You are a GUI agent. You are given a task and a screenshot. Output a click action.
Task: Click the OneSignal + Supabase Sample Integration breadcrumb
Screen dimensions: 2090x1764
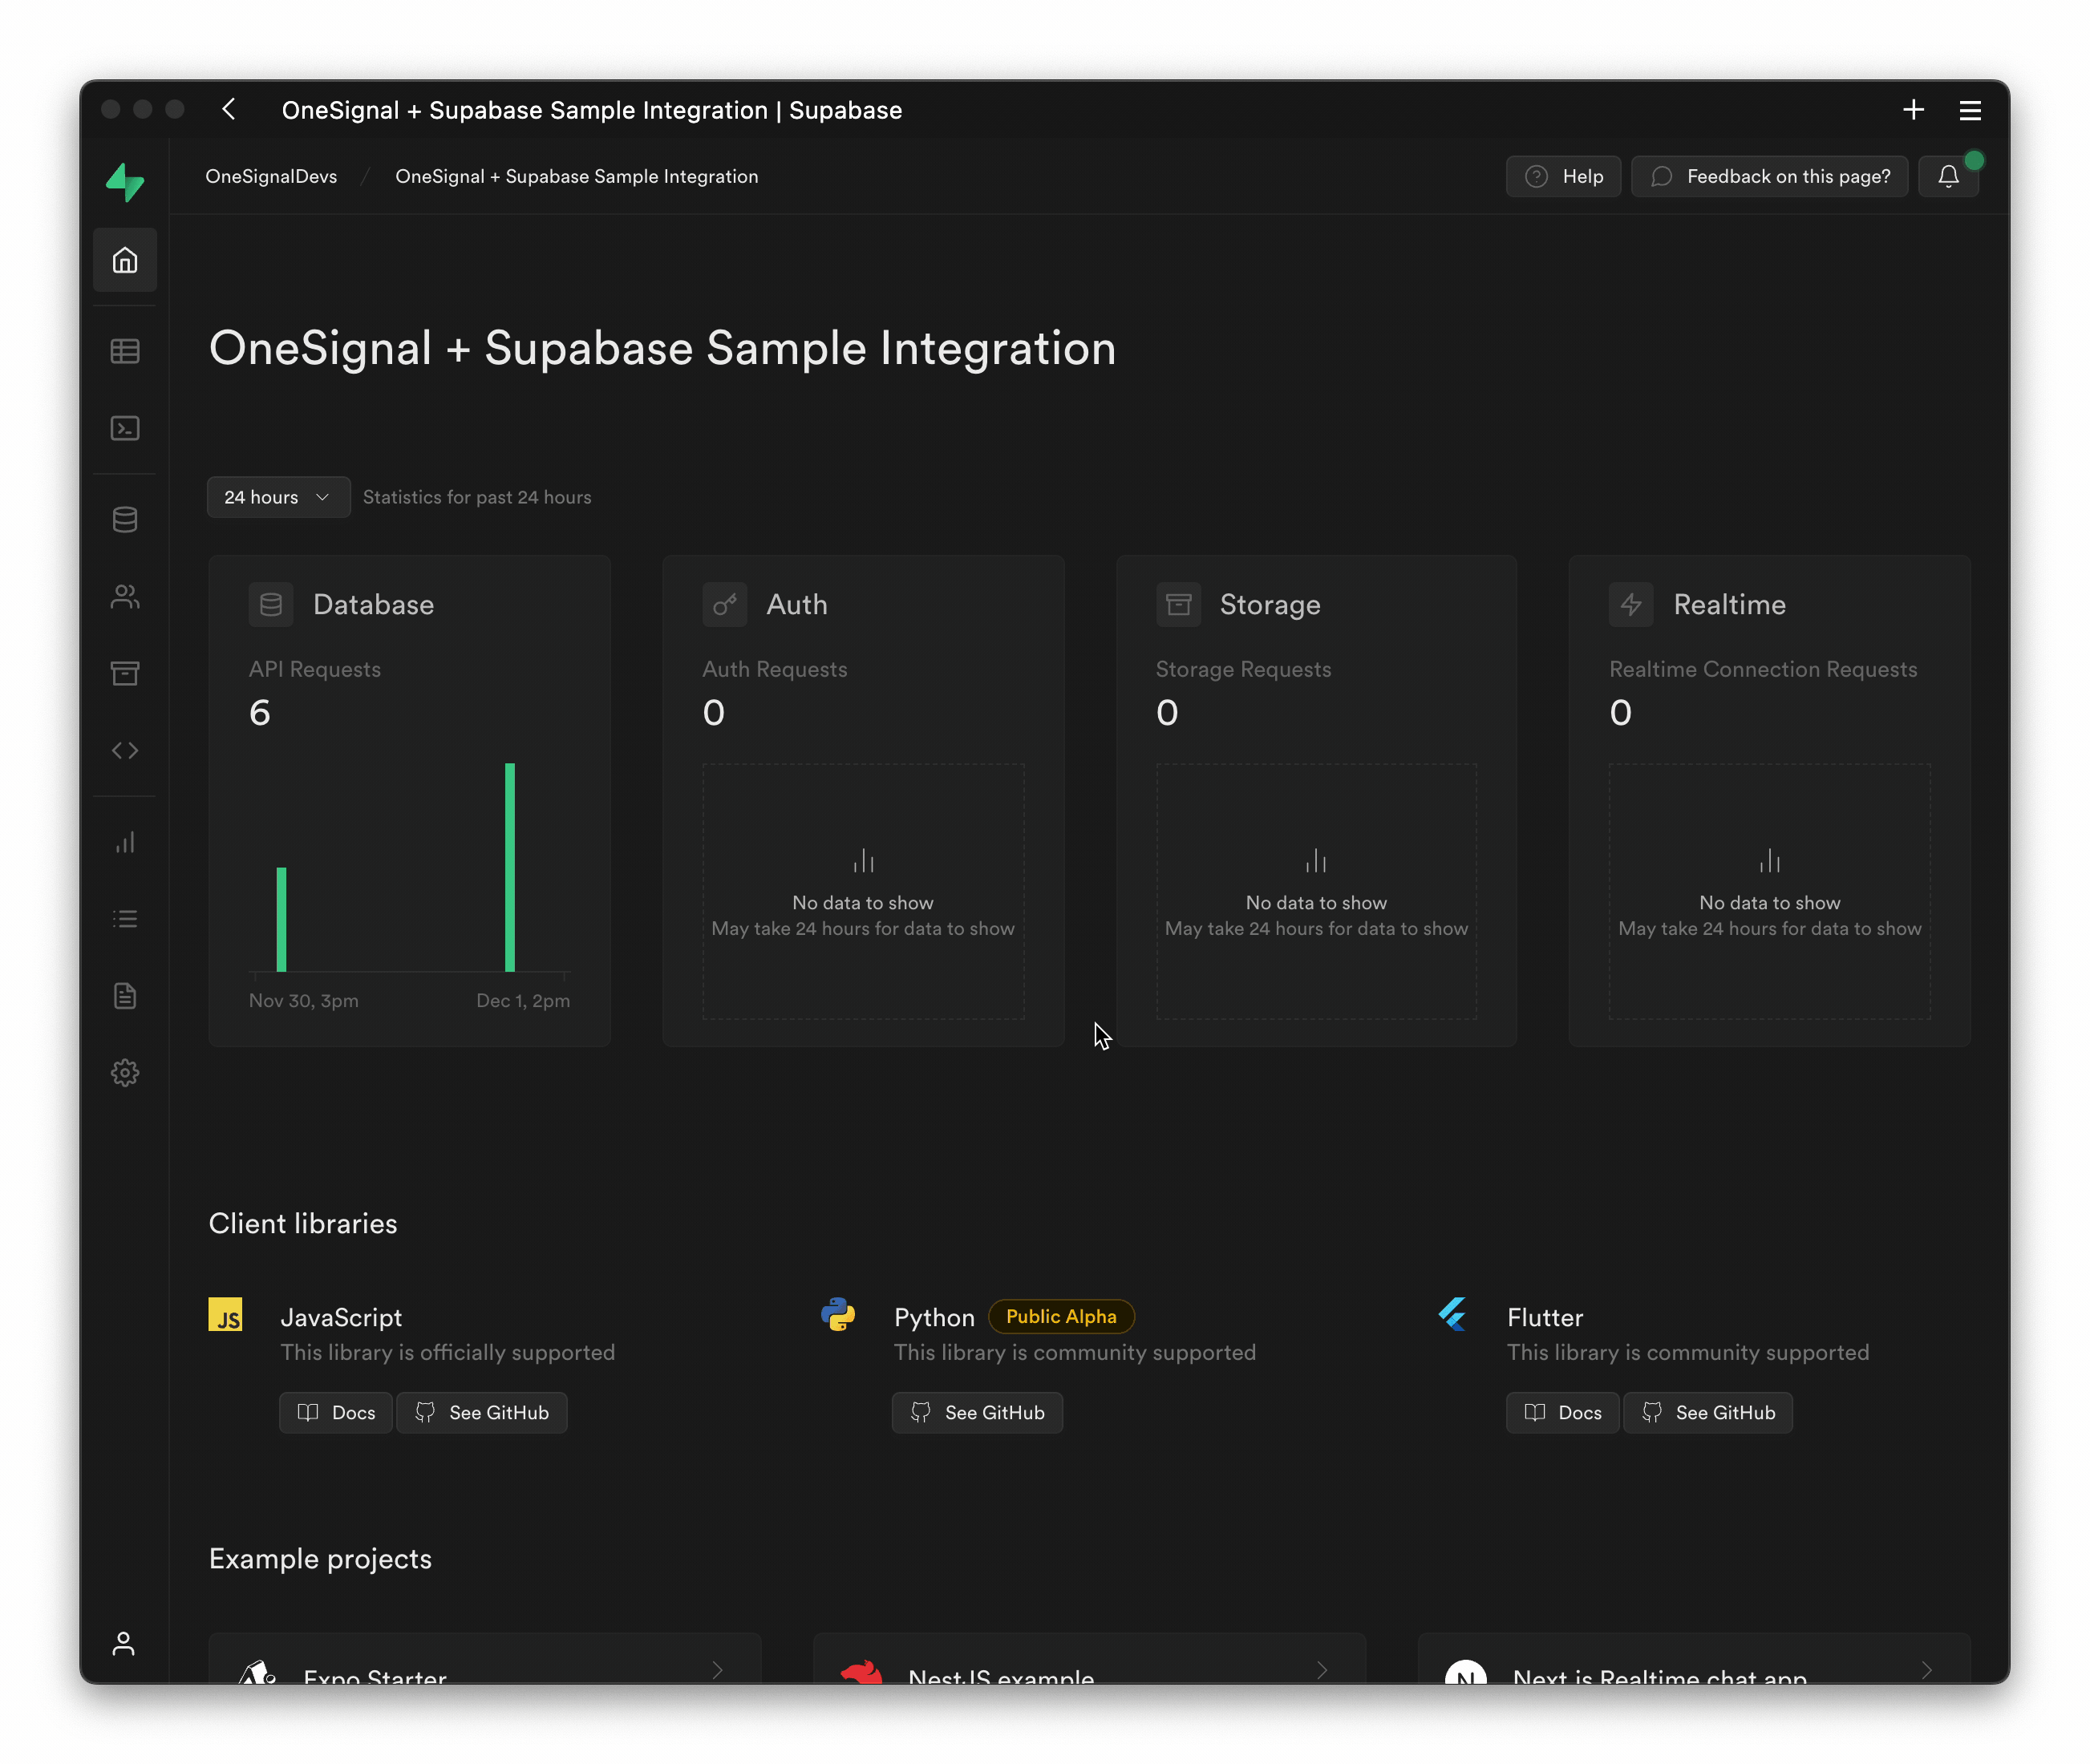tap(577, 177)
